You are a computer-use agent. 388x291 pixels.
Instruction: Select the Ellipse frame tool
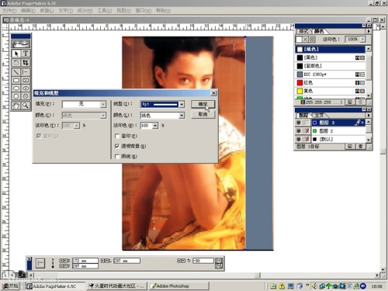(26, 88)
